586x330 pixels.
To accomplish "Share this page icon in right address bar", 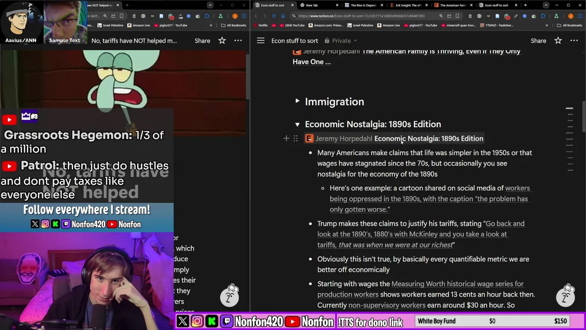I will tap(450, 16).
